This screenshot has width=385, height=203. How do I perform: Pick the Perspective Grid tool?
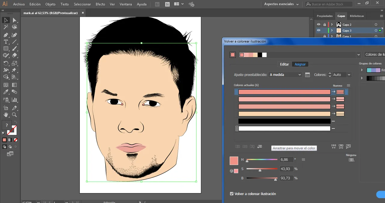click(14, 77)
